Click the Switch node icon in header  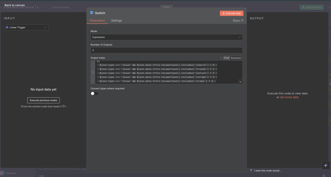pos(92,13)
